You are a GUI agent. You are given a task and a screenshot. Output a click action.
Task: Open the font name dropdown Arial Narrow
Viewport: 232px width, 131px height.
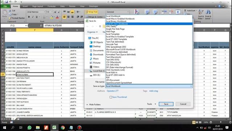pyautogui.click(x=45, y=12)
